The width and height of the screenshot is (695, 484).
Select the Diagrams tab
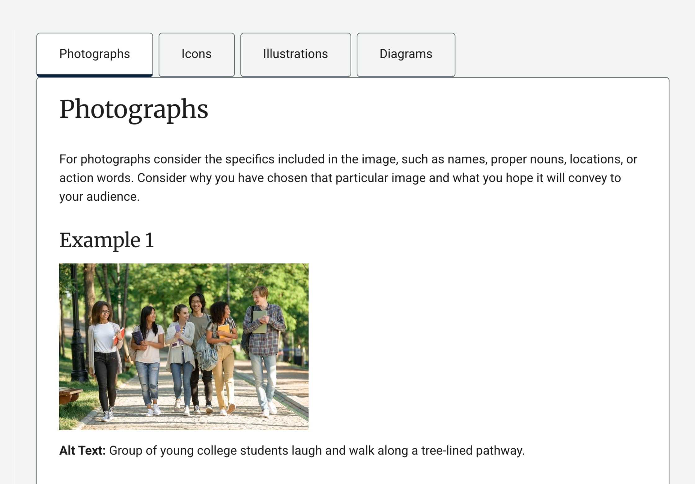click(x=406, y=54)
